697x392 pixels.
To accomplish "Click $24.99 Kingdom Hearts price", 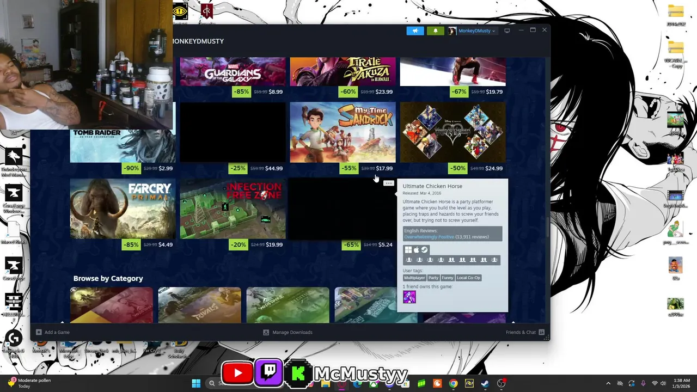I will tap(494, 168).
